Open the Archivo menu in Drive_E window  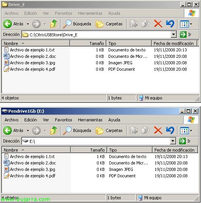(x=11, y=13)
